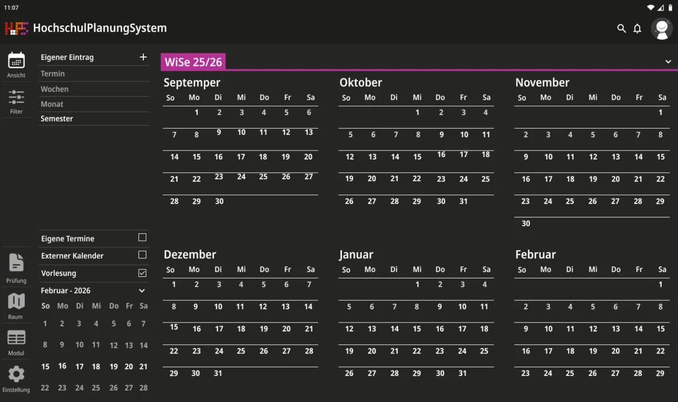Open the Raum map icon

[16, 302]
